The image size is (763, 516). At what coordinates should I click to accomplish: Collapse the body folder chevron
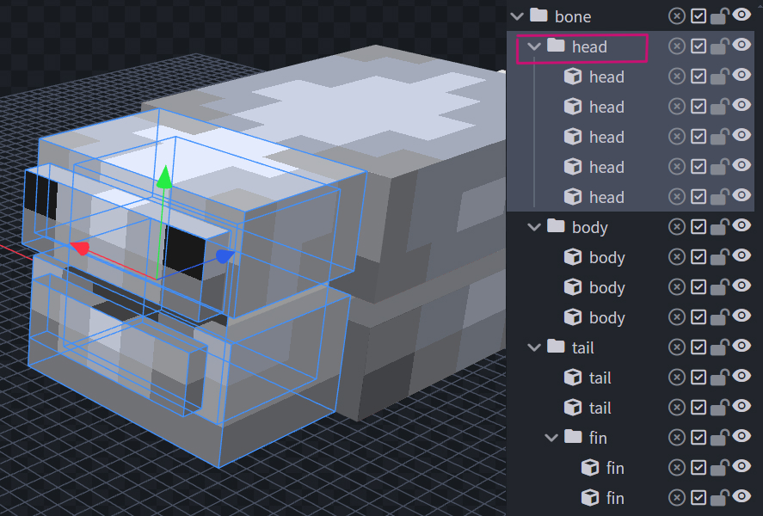pyautogui.click(x=534, y=227)
